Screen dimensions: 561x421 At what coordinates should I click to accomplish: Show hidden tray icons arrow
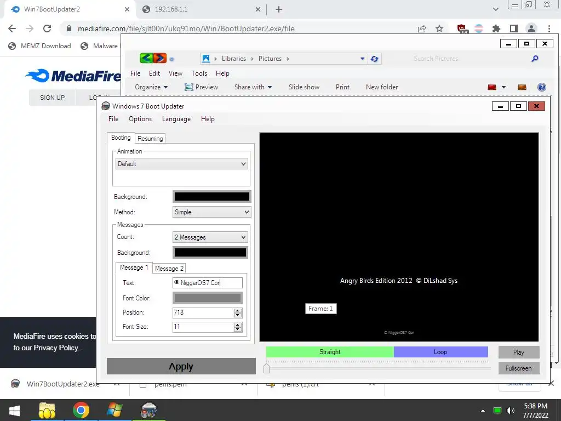(x=483, y=411)
